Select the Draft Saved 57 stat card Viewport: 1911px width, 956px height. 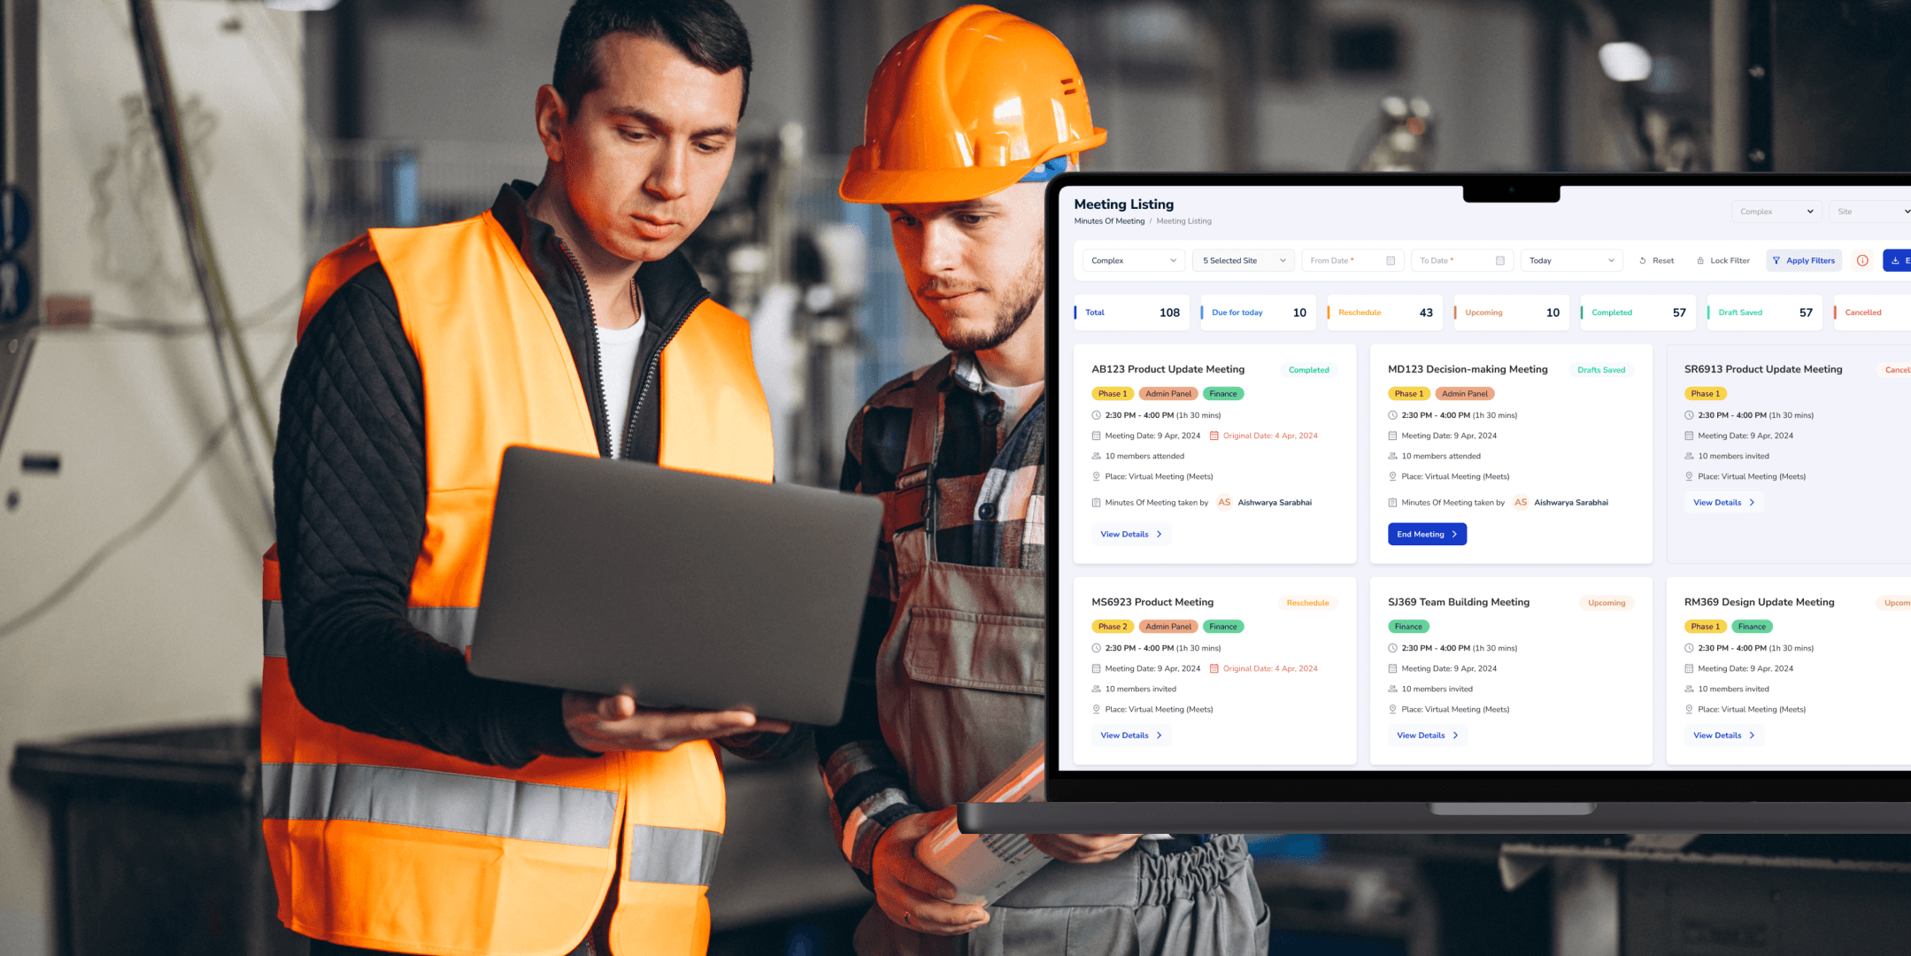[1765, 312]
